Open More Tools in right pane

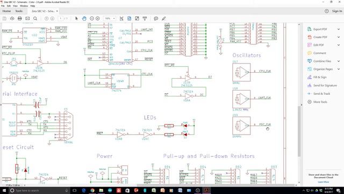pos(318,102)
